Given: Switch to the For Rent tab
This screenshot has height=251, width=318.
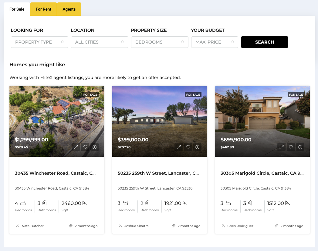Looking at the screenshot, I should click(43, 9).
